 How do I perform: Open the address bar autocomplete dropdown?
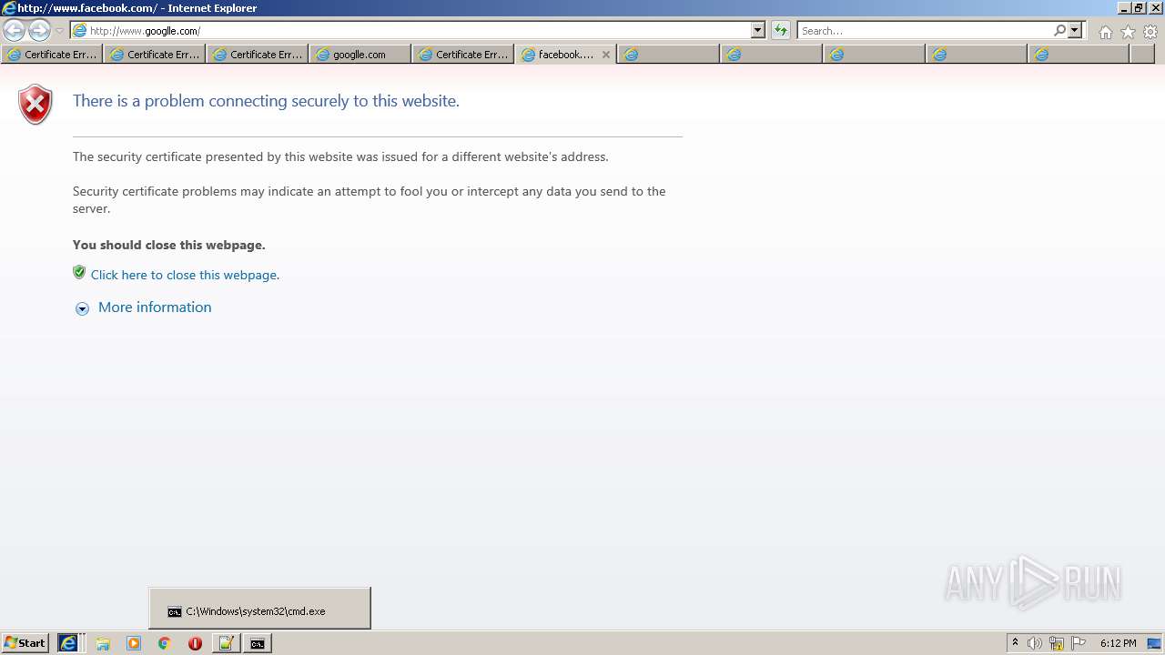click(758, 30)
